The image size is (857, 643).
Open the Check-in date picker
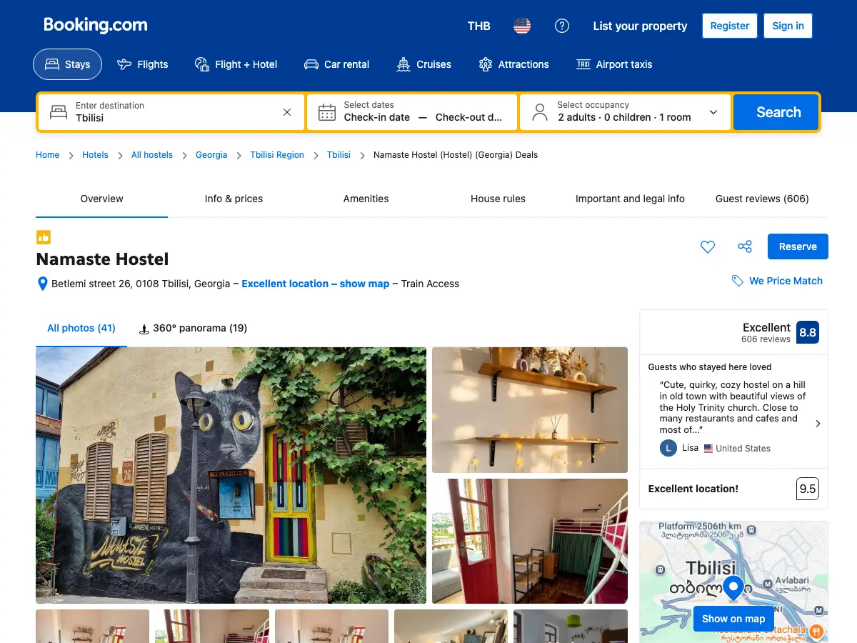point(377,117)
